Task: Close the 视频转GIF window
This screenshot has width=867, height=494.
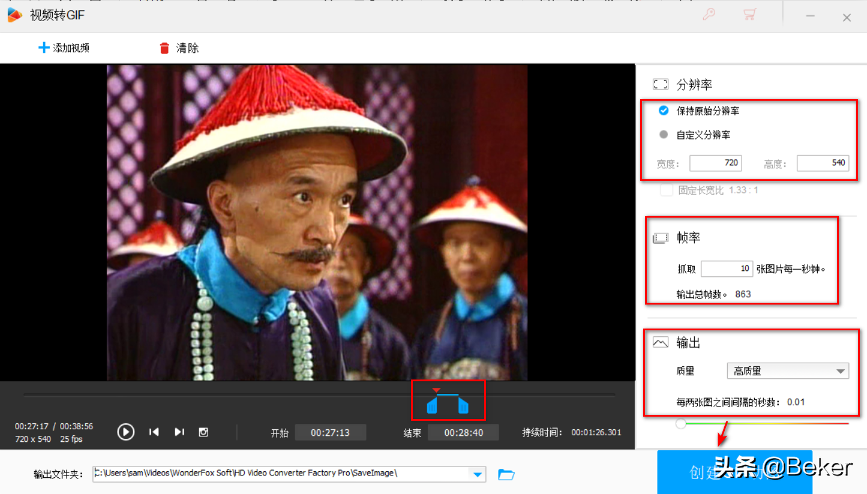Action: coord(847,18)
